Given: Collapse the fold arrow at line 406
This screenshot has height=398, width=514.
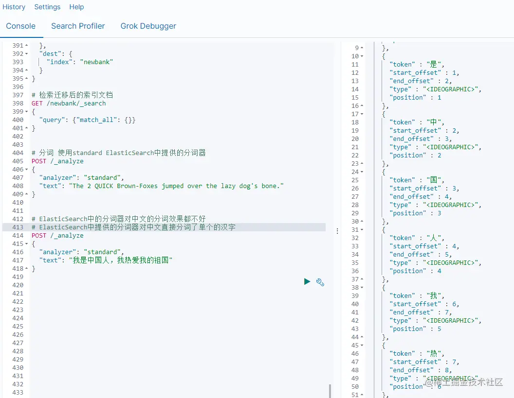Looking at the screenshot, I should tap(27, 170).
